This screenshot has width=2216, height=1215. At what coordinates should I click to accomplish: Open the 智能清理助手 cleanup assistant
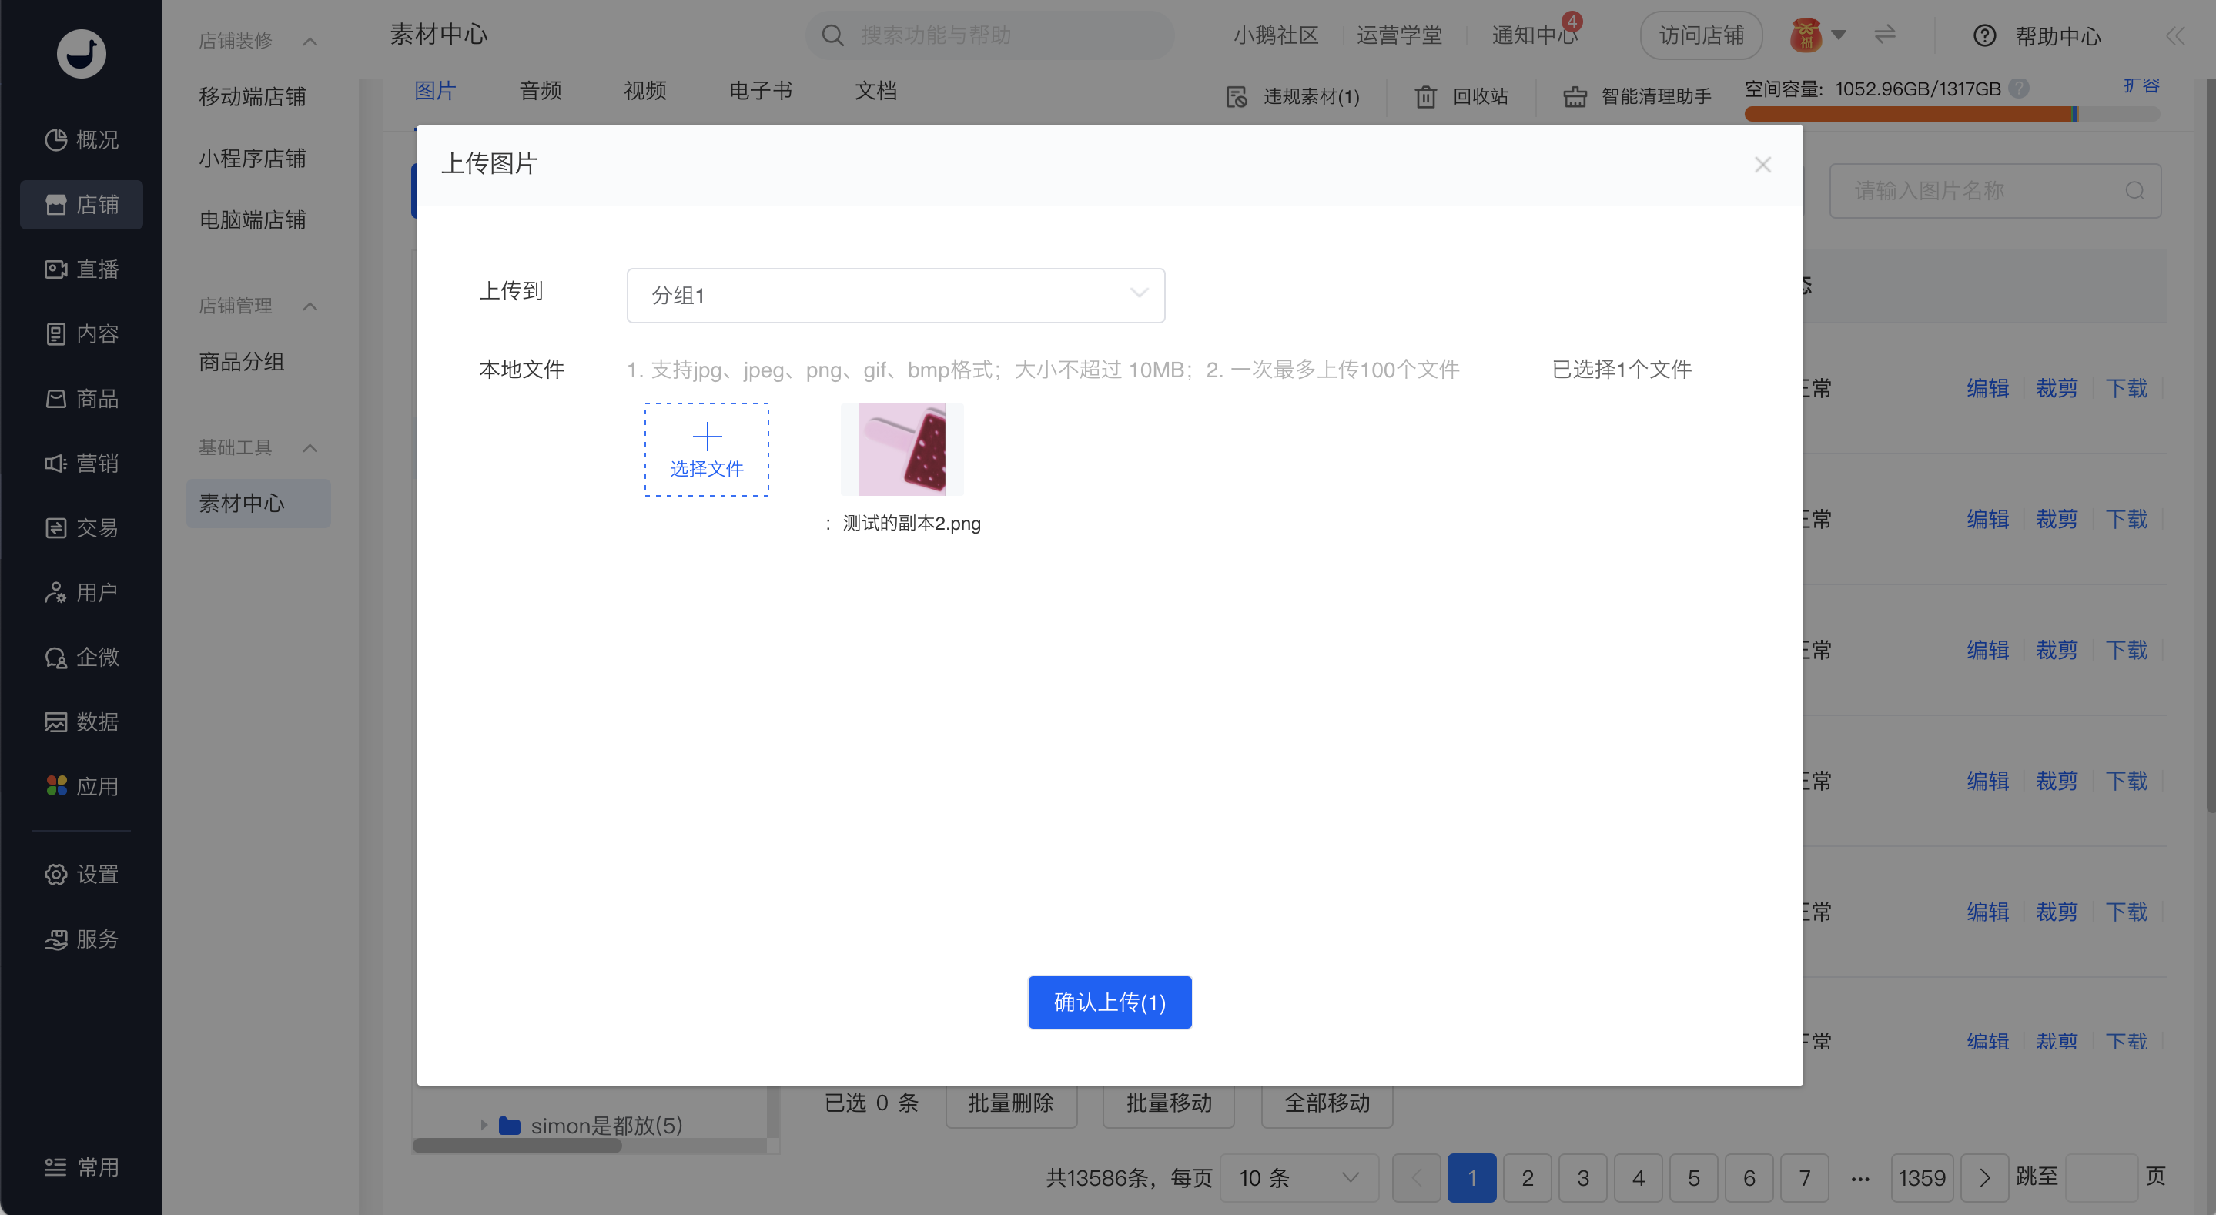(x=1637, y=96)
